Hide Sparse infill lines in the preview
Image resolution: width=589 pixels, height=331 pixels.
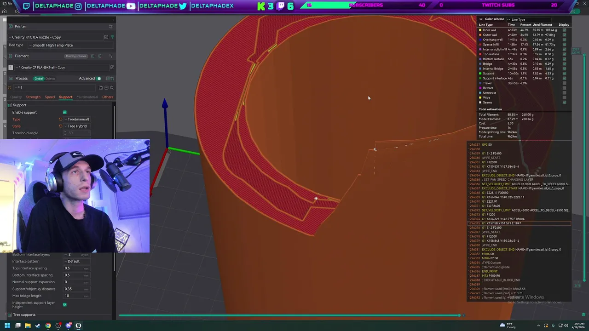[x=564, y=45]
